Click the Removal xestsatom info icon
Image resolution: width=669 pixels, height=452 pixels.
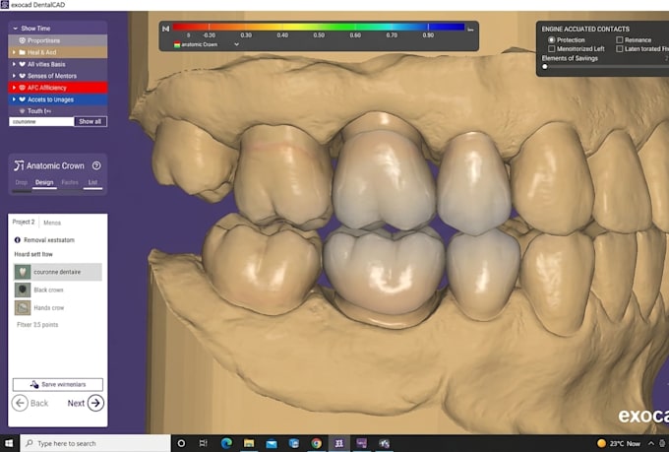pyautogui.click(x=18, y=240)
